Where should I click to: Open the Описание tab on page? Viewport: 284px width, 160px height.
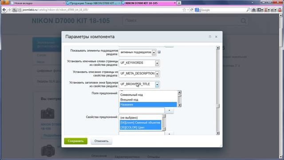(99, 156)
